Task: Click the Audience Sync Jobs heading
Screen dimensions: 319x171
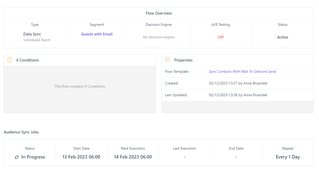Action: tap(21, 132)
